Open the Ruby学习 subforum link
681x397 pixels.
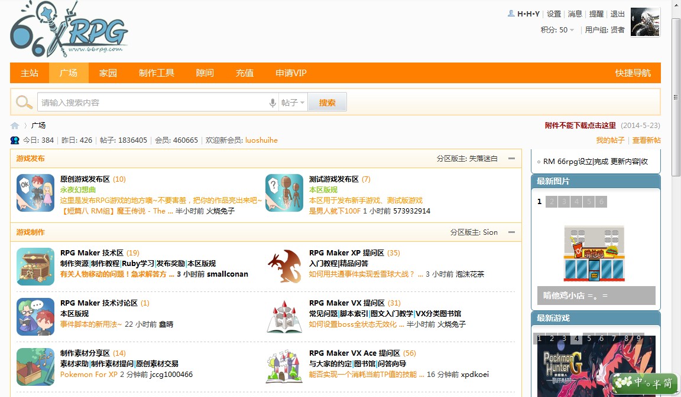(x=138, y=263)
